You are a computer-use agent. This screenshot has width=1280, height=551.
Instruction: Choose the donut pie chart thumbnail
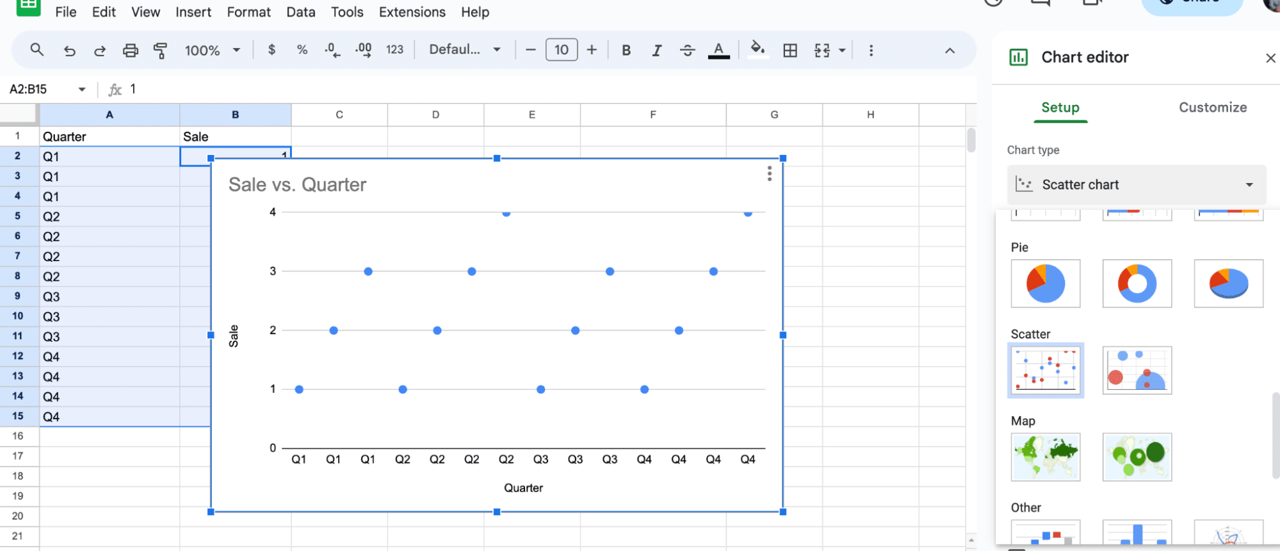(1137, 283)
